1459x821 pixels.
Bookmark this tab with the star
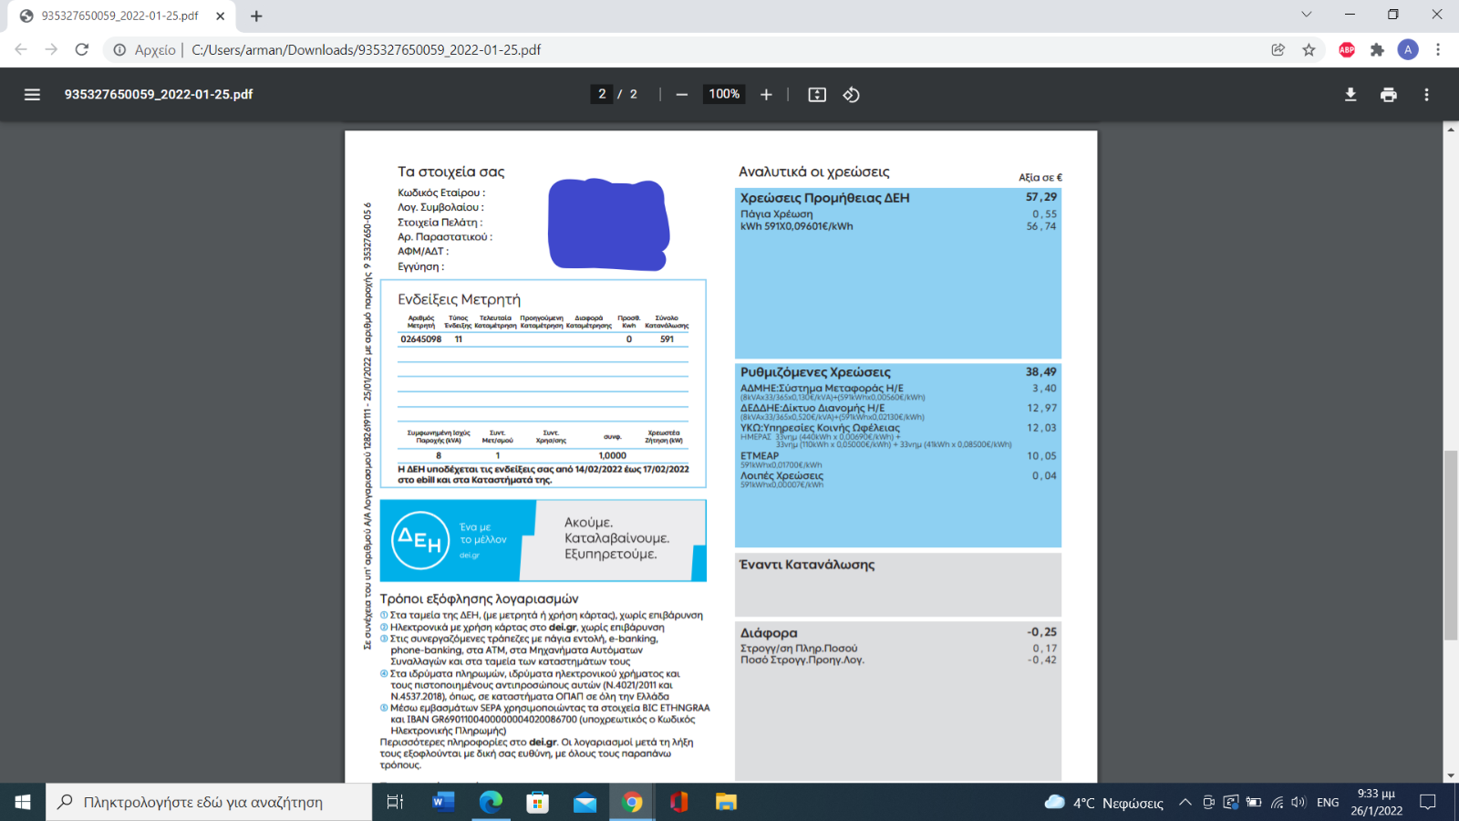1309,50
